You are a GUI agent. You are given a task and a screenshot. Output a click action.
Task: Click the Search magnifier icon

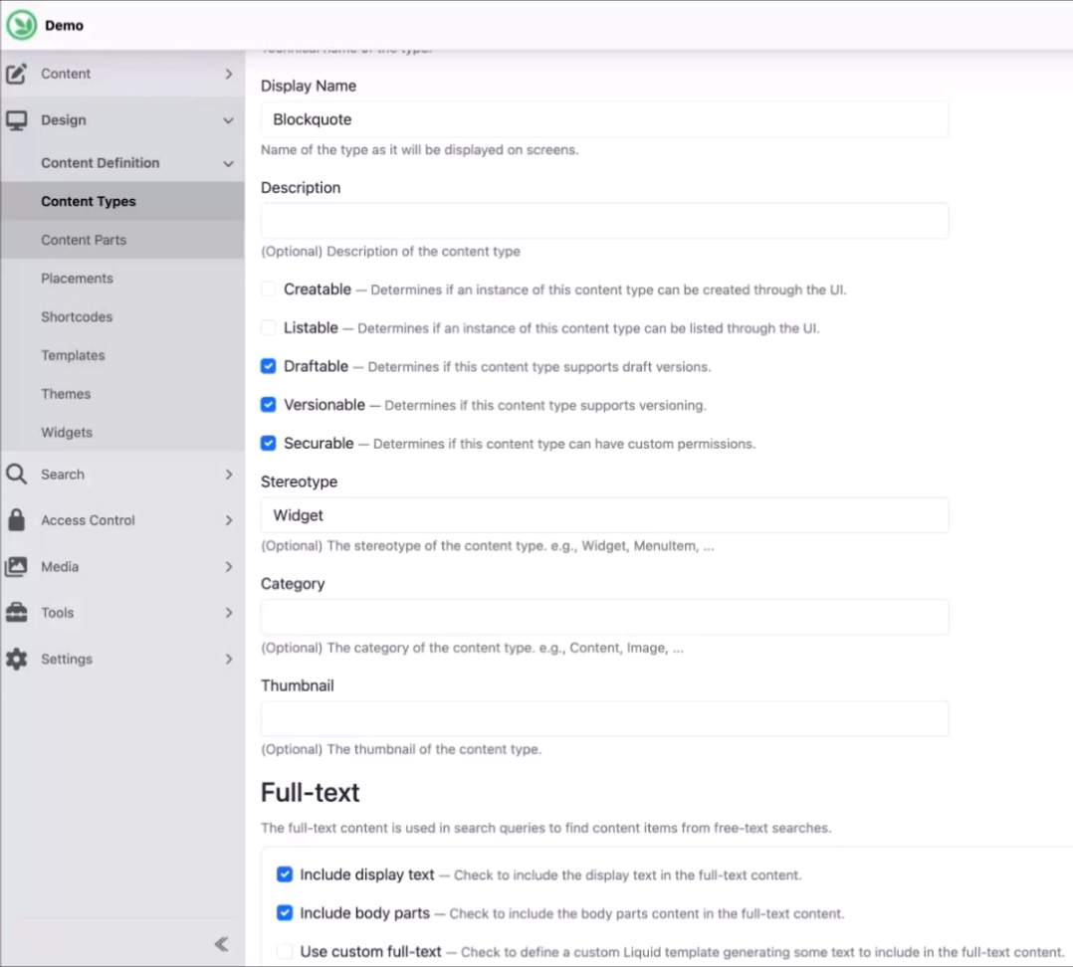[x=16, y=474]
